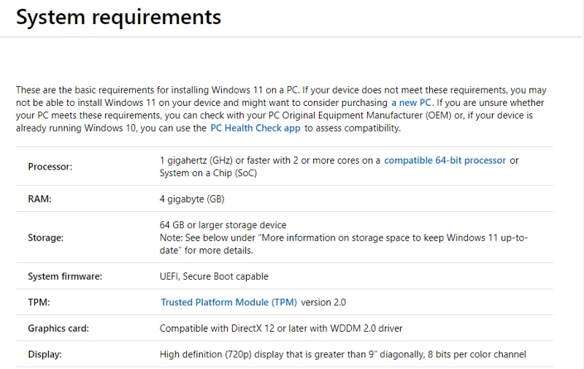
Task: Open the compatible 64-bit processor link
Action: tap(445, 160)
